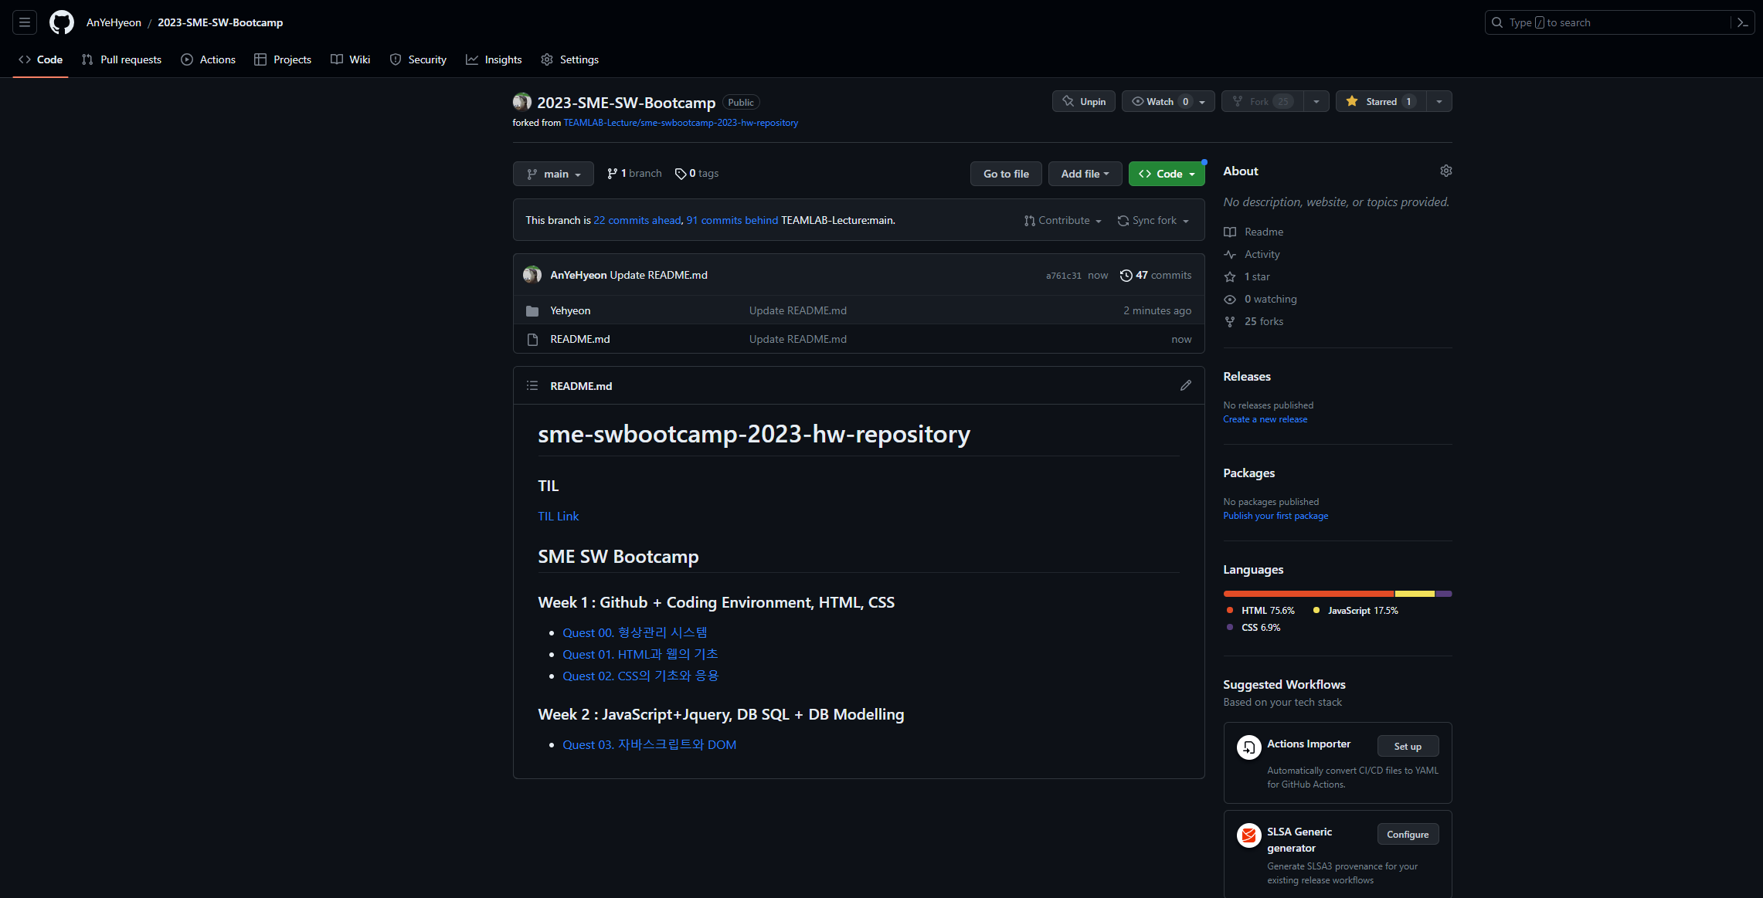Expand the Sync fork dropdown
Screen dimensions: 1763x898
tap(1153, 220)
